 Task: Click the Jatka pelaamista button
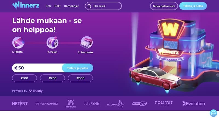(164, 6)
